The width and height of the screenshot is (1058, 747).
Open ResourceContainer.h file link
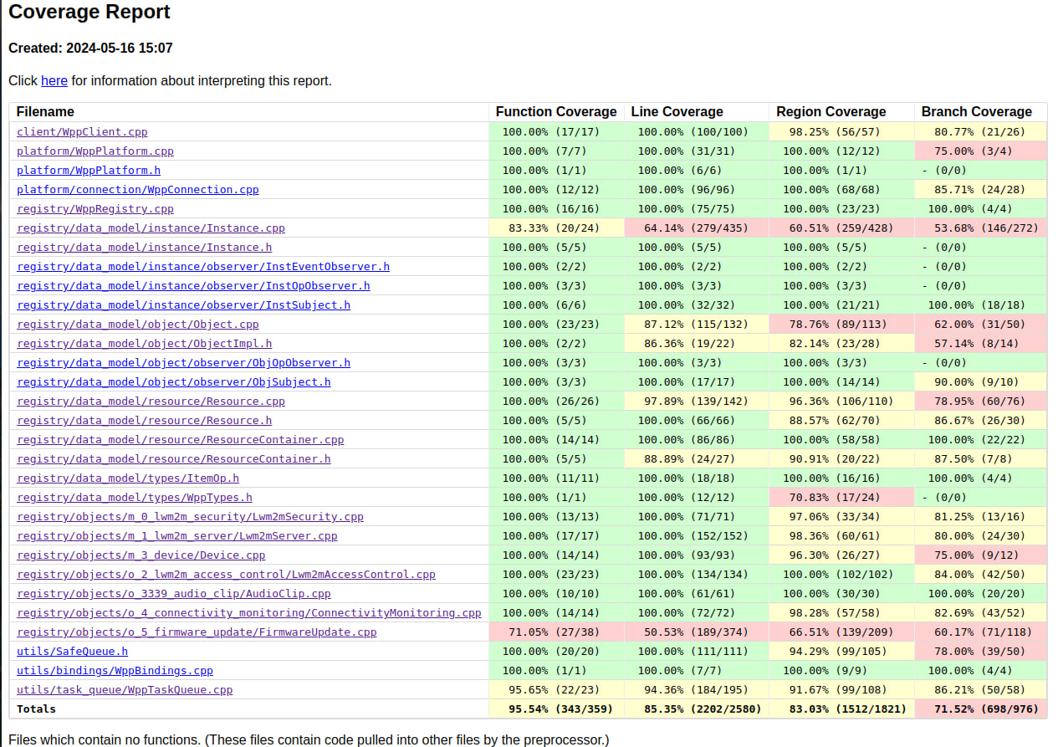(x=173, y=459)
